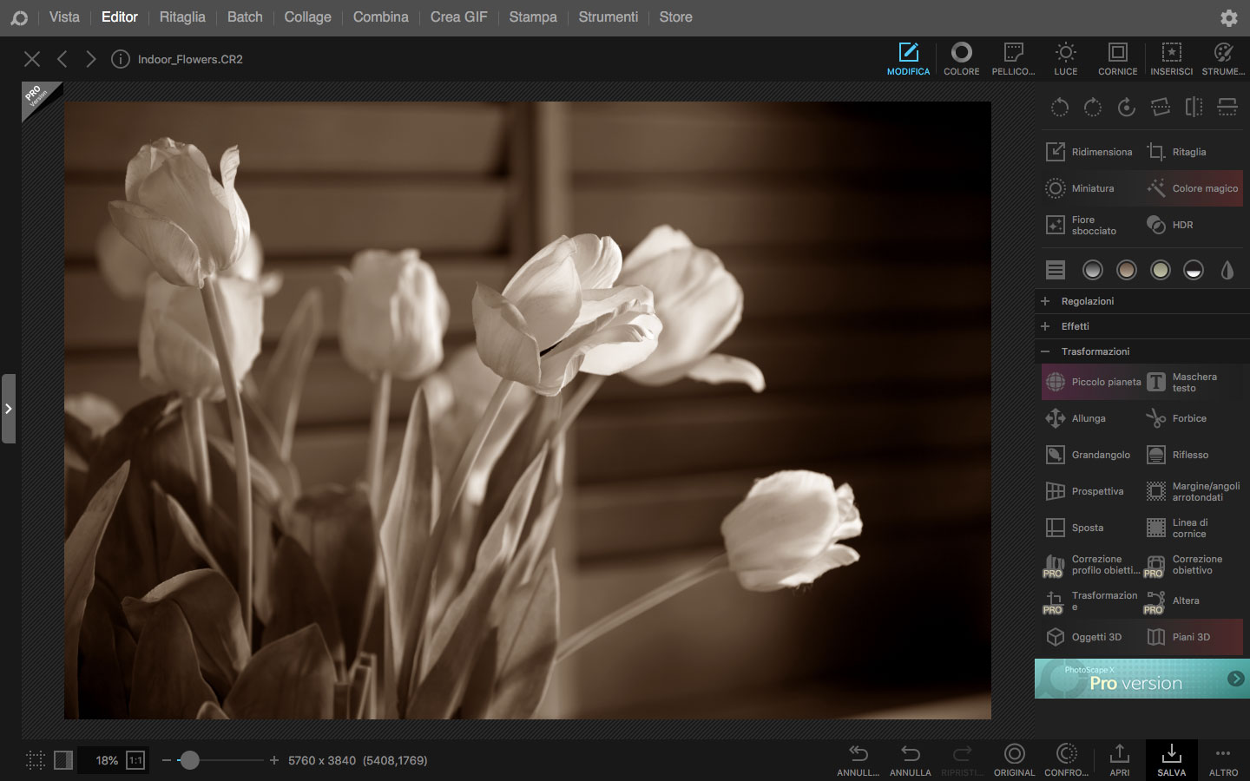Toggle the 1:1 actual size view

pyautogui.click(x=135, y=760)
